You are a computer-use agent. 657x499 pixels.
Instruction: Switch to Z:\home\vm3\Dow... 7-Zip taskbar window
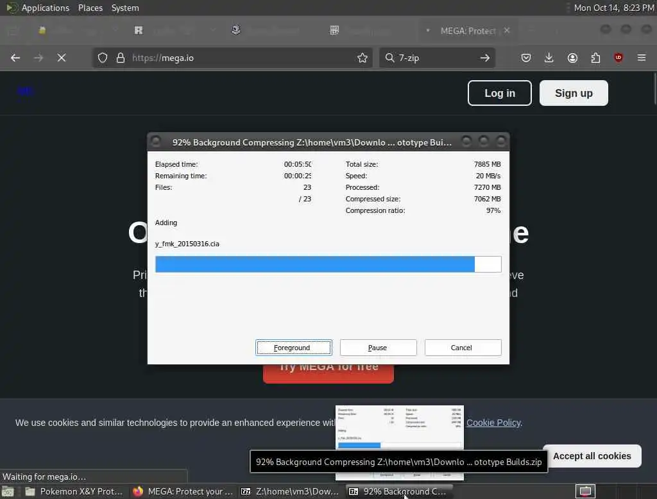point(291,491)
